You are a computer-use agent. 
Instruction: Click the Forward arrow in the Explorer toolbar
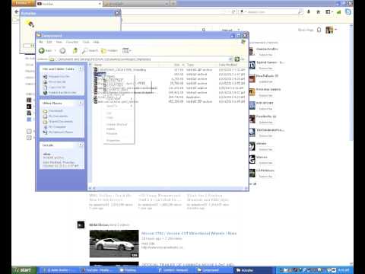tap(62, 51)
